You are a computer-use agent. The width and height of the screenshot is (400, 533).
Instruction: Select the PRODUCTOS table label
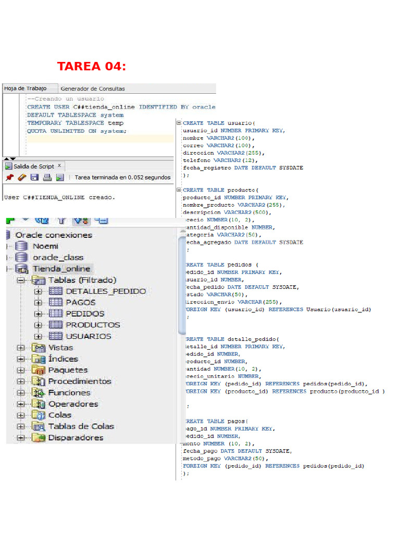(93, 325)
